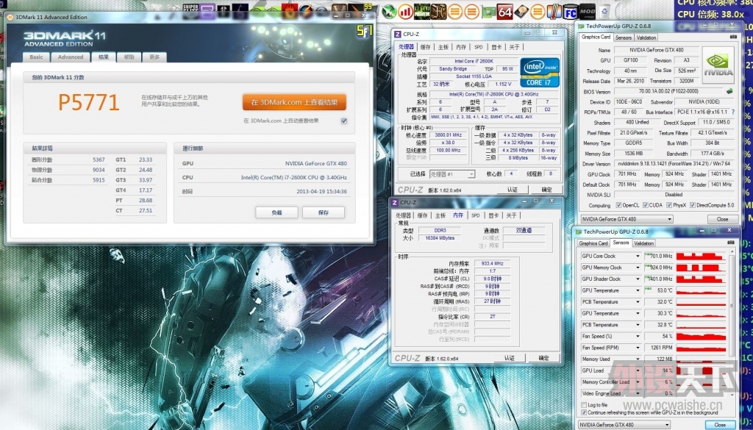Switch to the Basic tab in 3DMark 11
This screenshot has height=430, width=753.
point(36,57)
